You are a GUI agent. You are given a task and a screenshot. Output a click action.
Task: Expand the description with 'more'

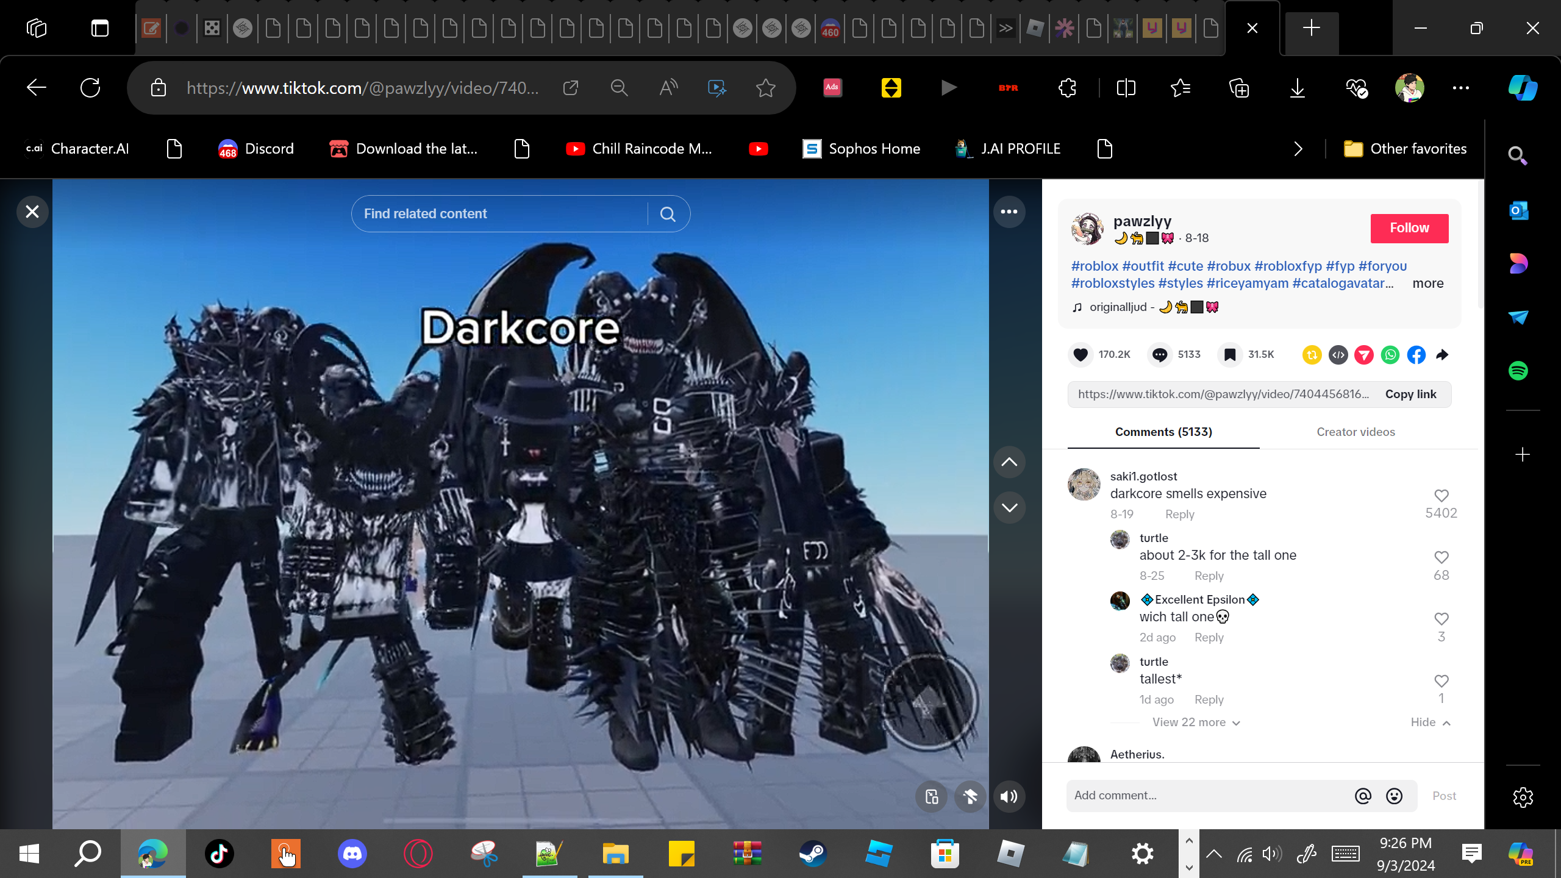tap(1427, 284)
